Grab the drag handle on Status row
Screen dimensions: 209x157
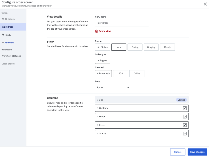tap(98, 133)
